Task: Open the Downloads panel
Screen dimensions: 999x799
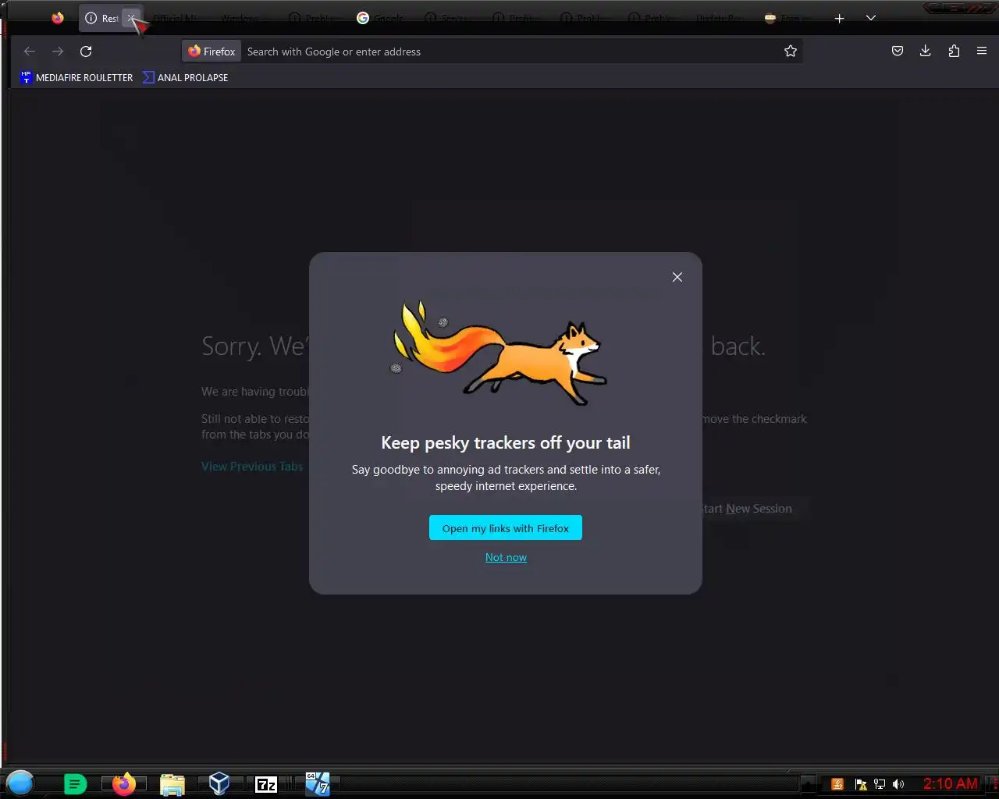Action: pyautogui.click(x=926, y=51)
